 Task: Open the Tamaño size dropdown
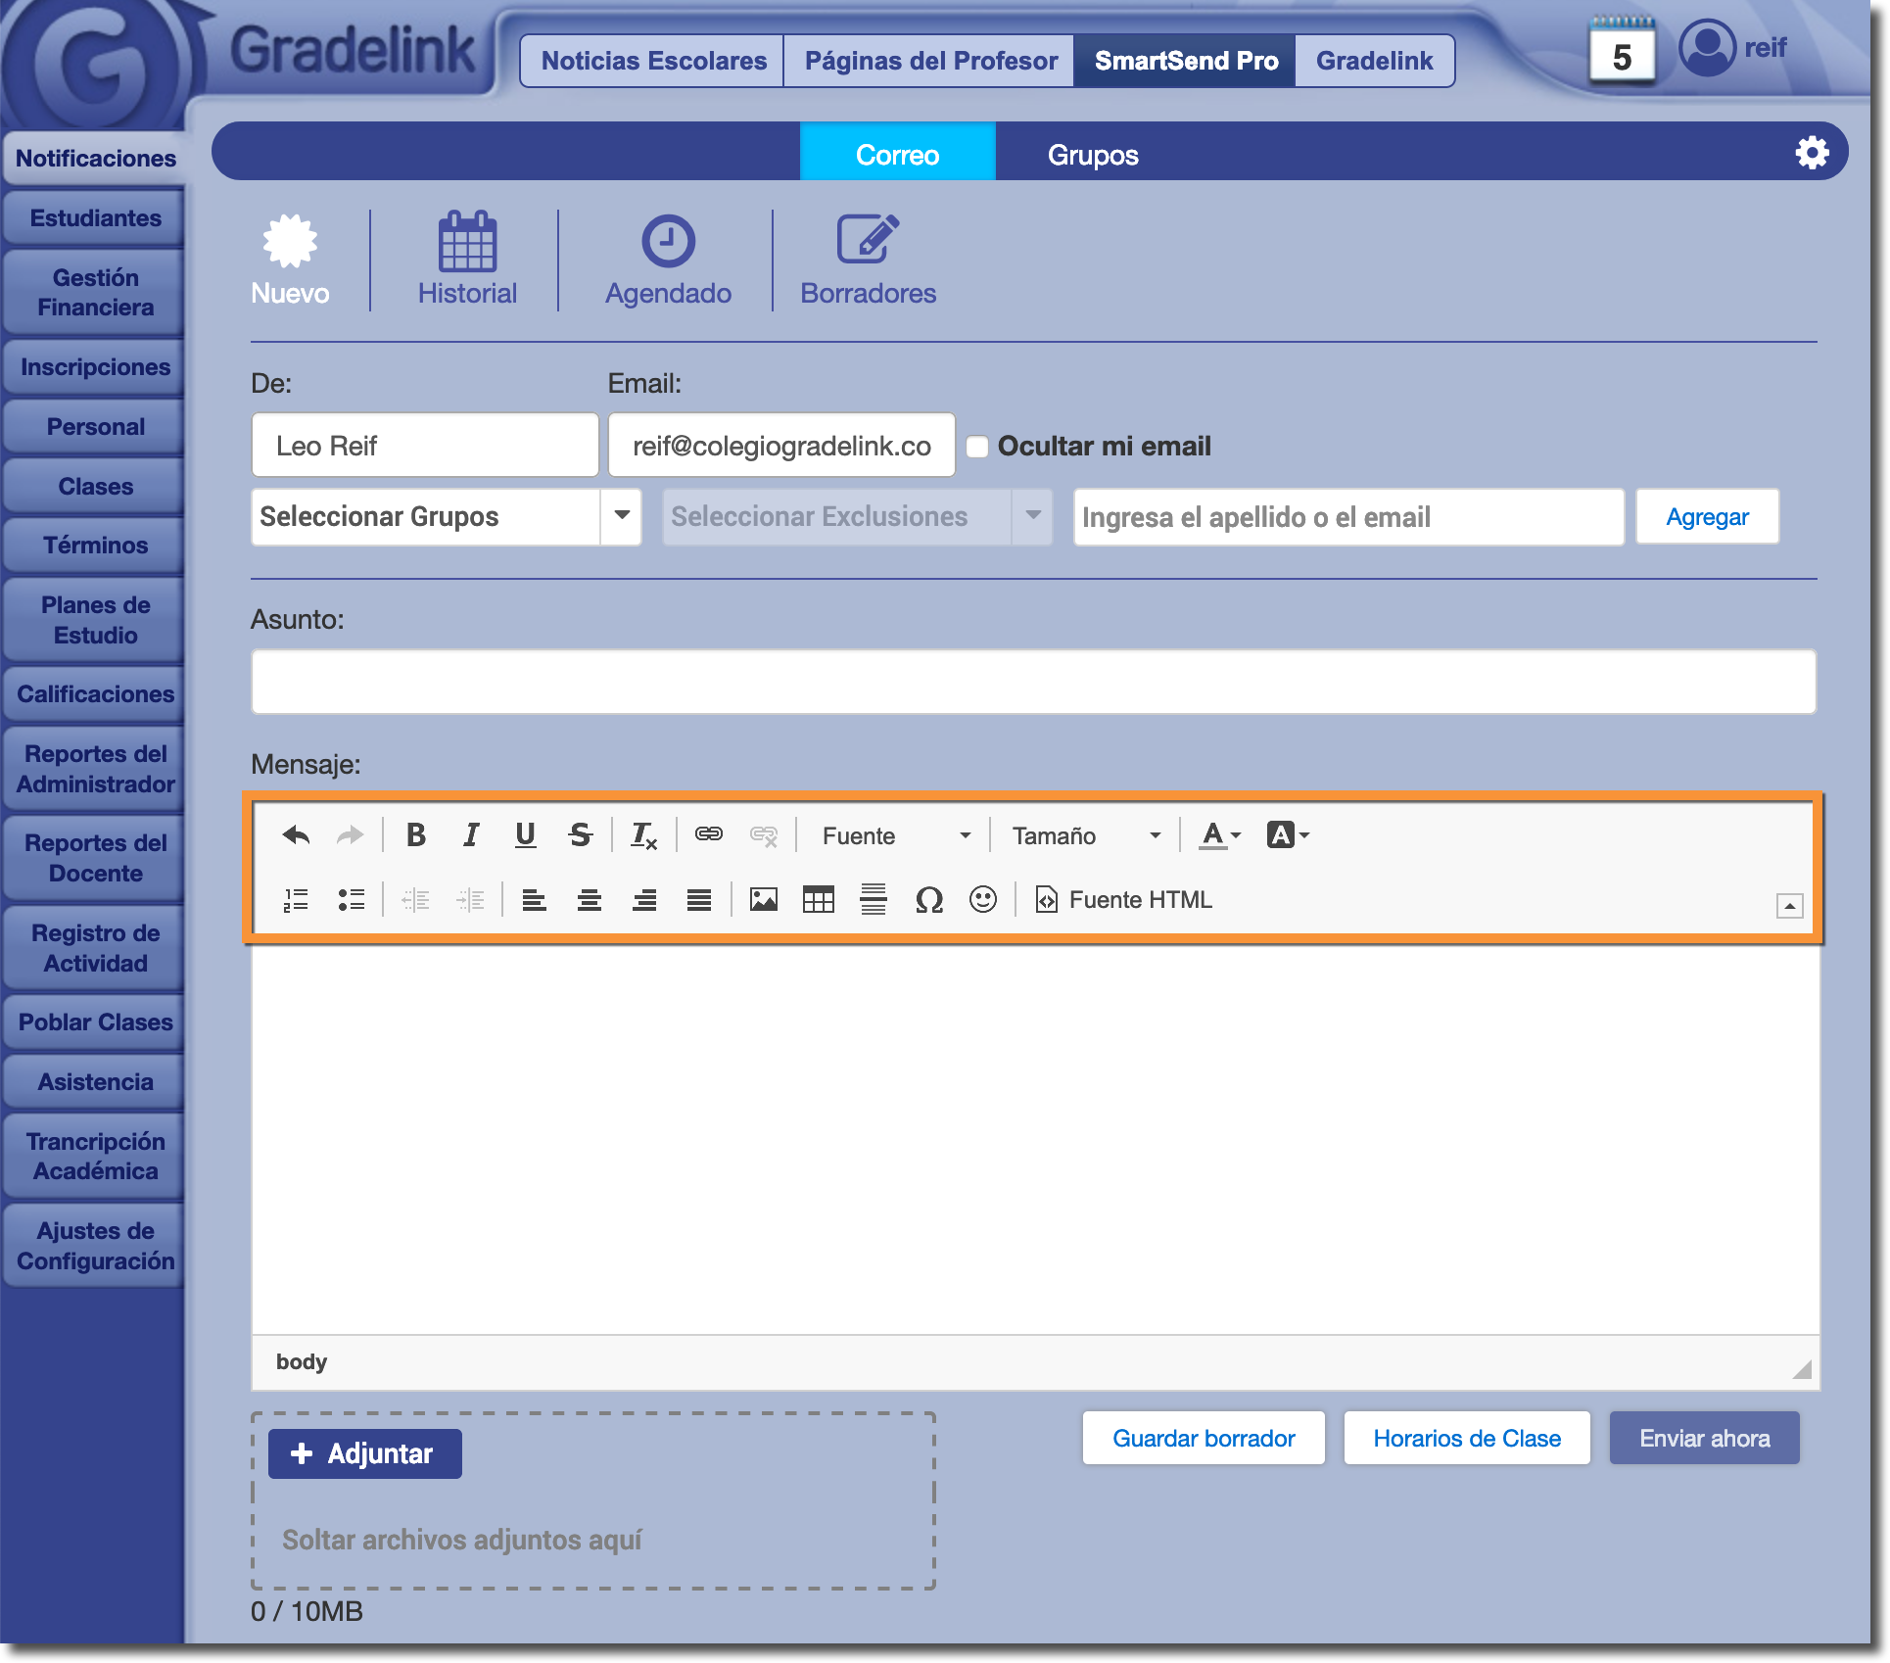(1086, 835)
